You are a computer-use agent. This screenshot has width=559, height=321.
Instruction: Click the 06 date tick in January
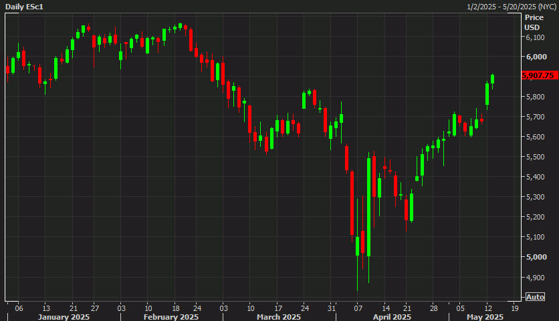[19, 308]
